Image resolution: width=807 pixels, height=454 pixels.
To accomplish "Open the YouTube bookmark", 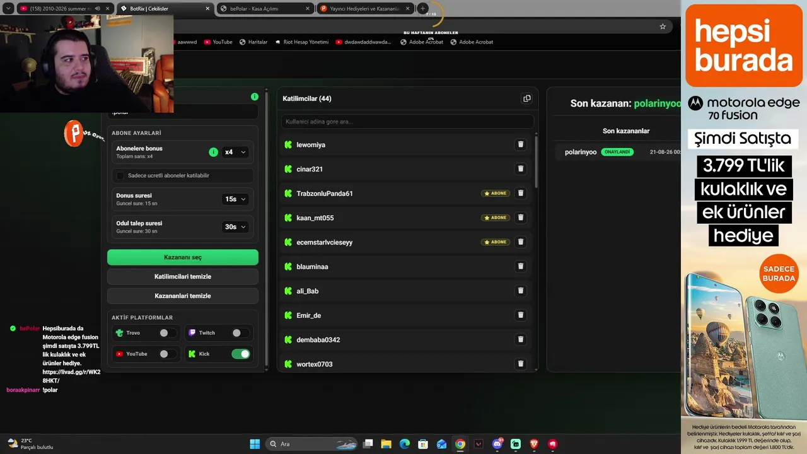I will 218,42.
